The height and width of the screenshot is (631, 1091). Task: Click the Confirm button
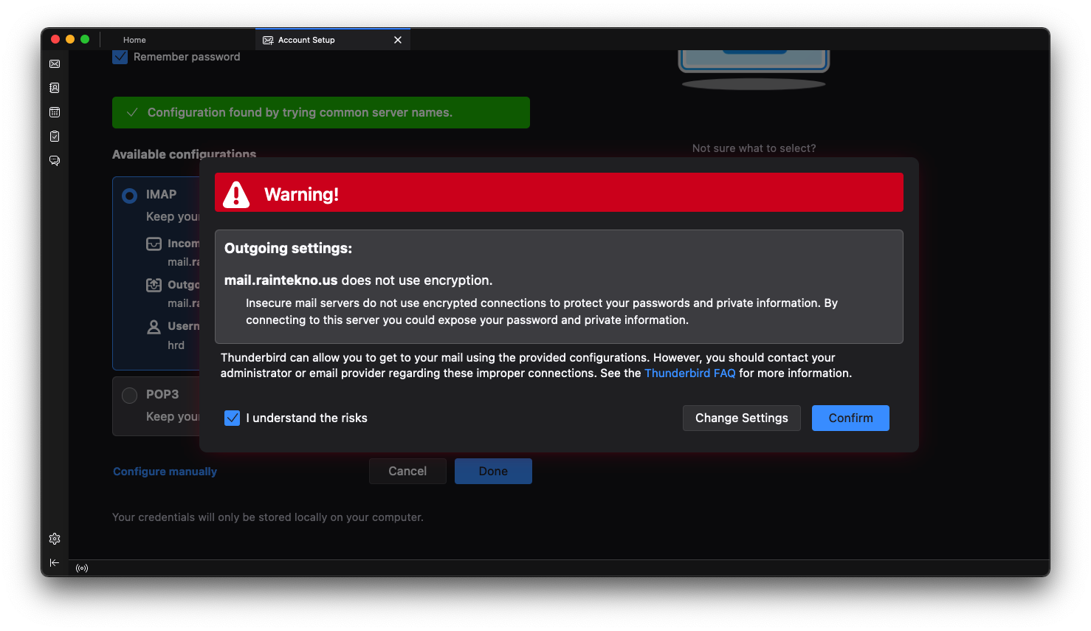pos(850,418)
